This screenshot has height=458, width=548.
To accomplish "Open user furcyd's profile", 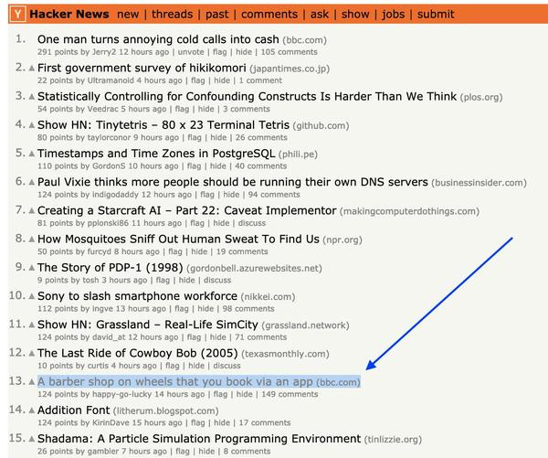I will (x=100, y=251).
